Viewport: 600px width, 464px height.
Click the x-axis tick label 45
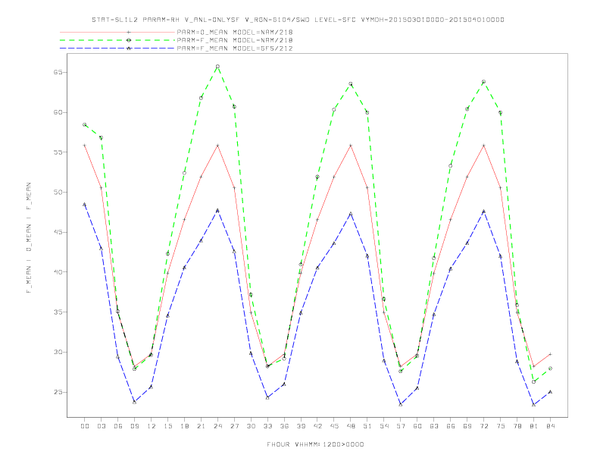tap(334, 426)
